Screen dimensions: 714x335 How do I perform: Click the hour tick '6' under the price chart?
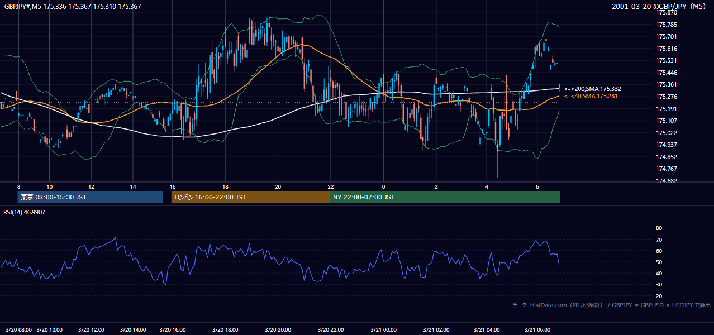[537, 186]
